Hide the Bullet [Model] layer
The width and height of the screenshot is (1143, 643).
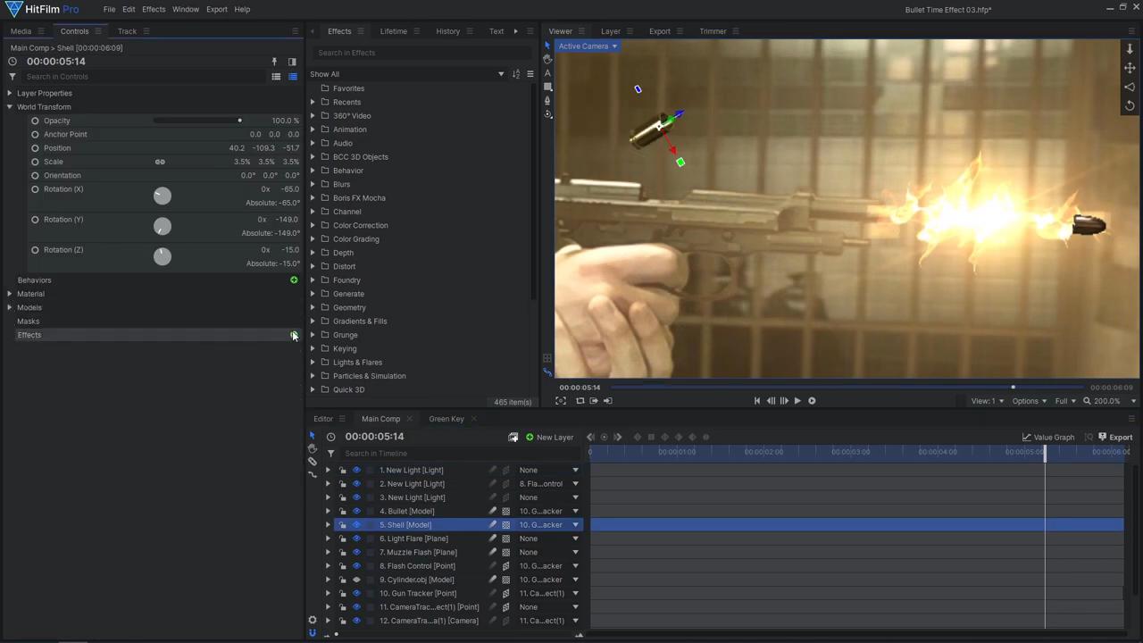[356, 512]
